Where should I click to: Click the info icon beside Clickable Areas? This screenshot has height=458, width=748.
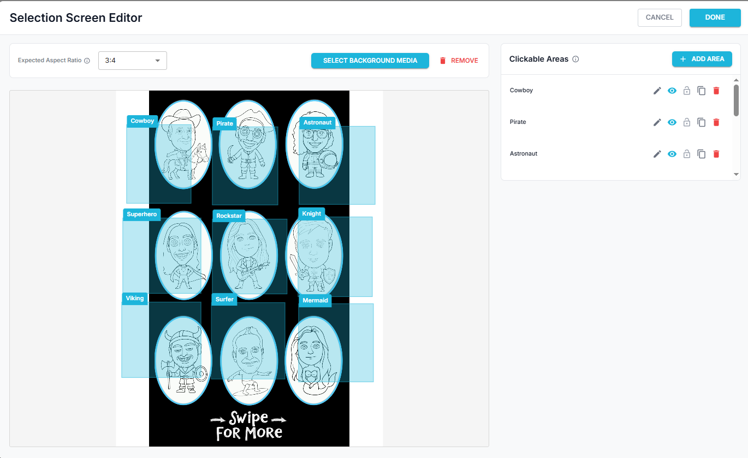(575, 59)
